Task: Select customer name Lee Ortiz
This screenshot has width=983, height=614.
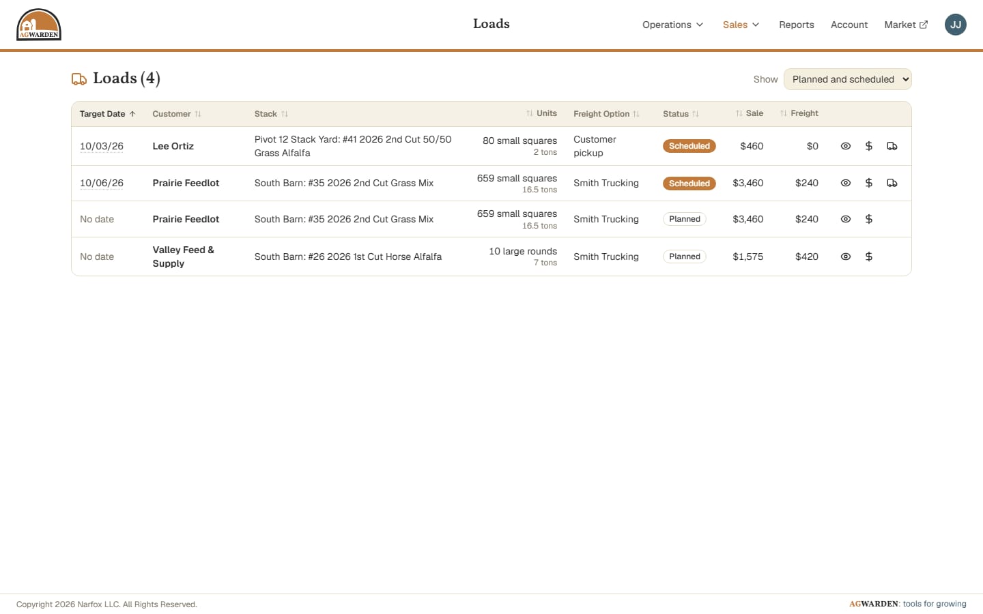Action: click(x=173, y=146)
